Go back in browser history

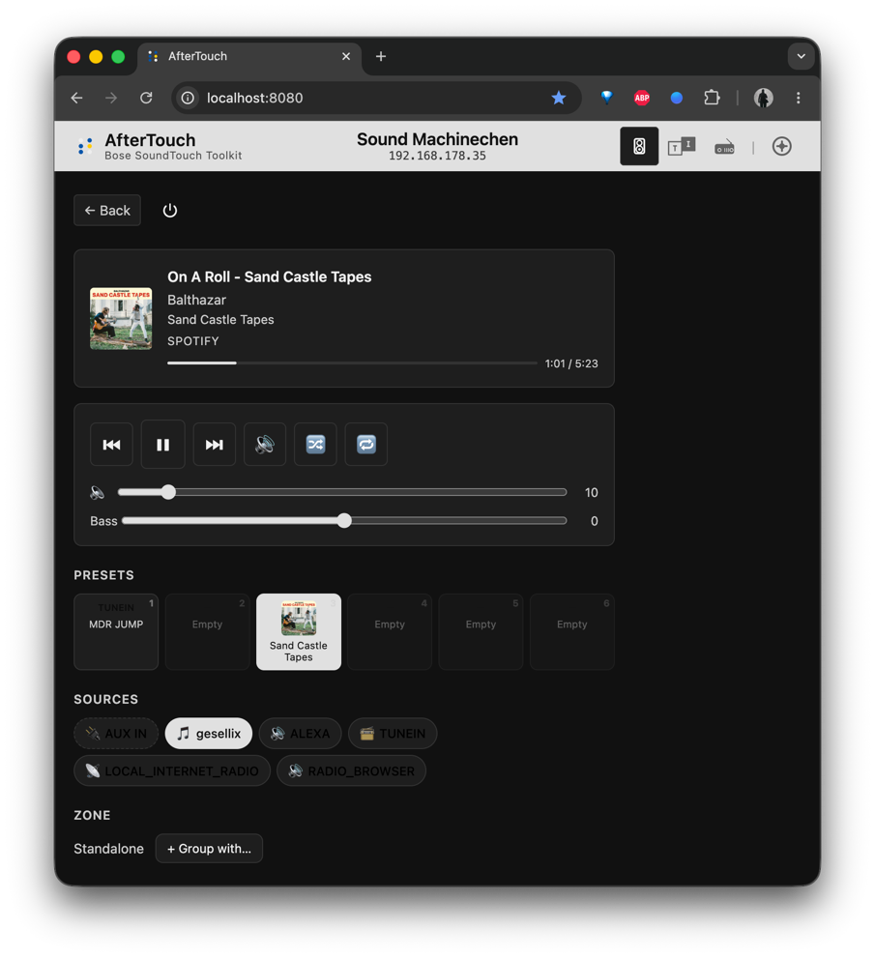(77, 98)
